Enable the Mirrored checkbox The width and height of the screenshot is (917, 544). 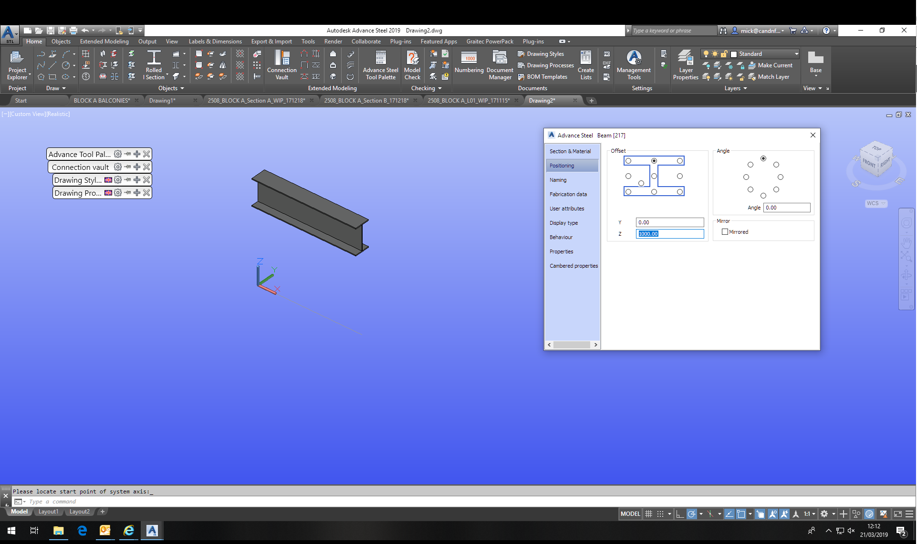tap(725, 232)
